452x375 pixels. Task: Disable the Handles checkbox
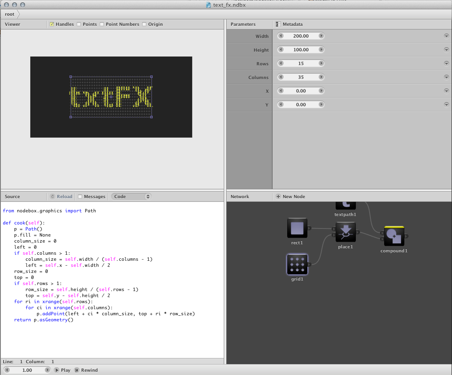click(x=52, y=24)
